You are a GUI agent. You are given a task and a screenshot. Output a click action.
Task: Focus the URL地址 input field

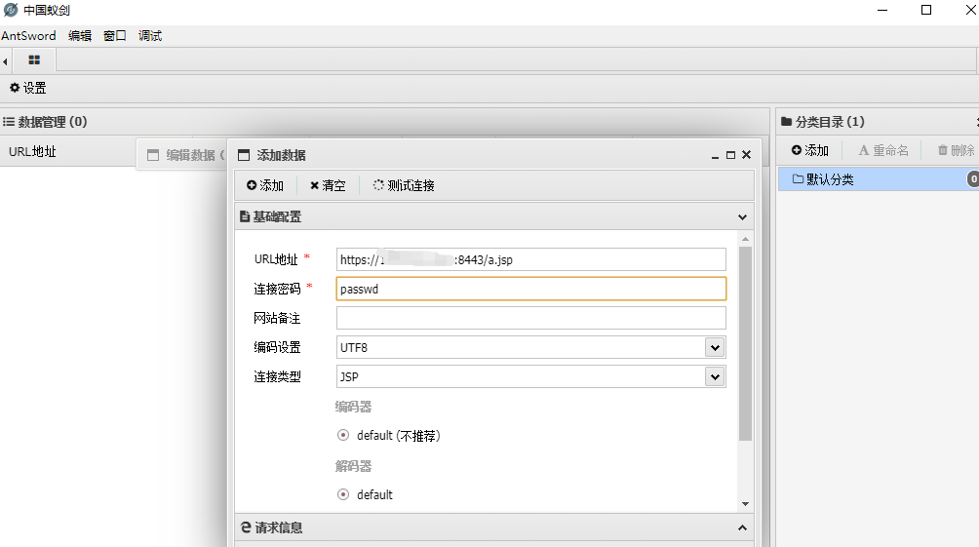[530, 259]
